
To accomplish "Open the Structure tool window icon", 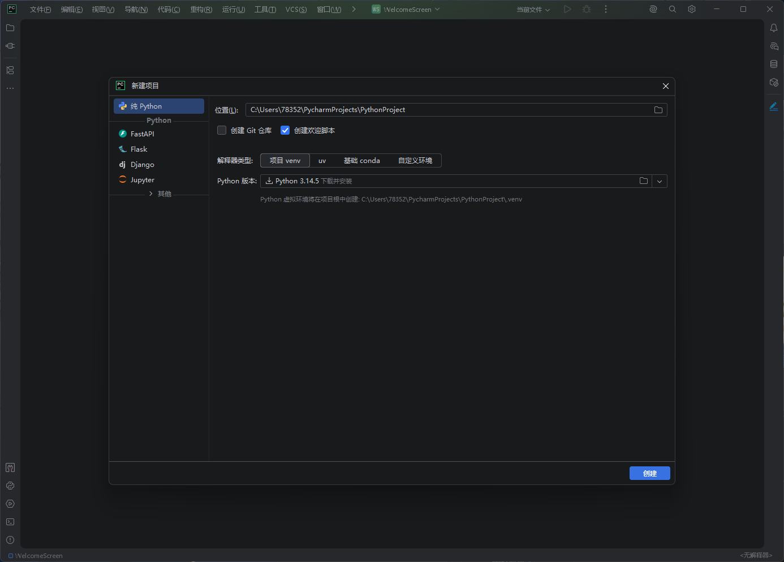I will pyautogui.click(x=10, y=70).
